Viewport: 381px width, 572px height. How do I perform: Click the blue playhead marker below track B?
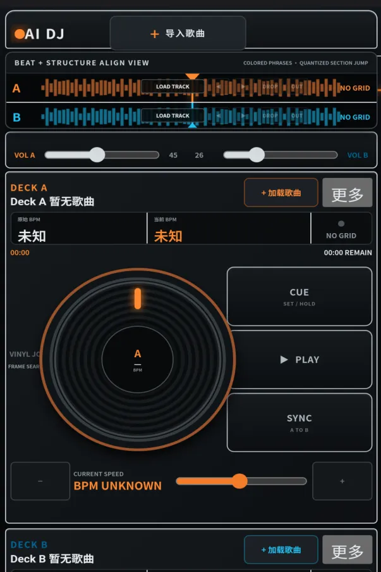click(192, 125)
